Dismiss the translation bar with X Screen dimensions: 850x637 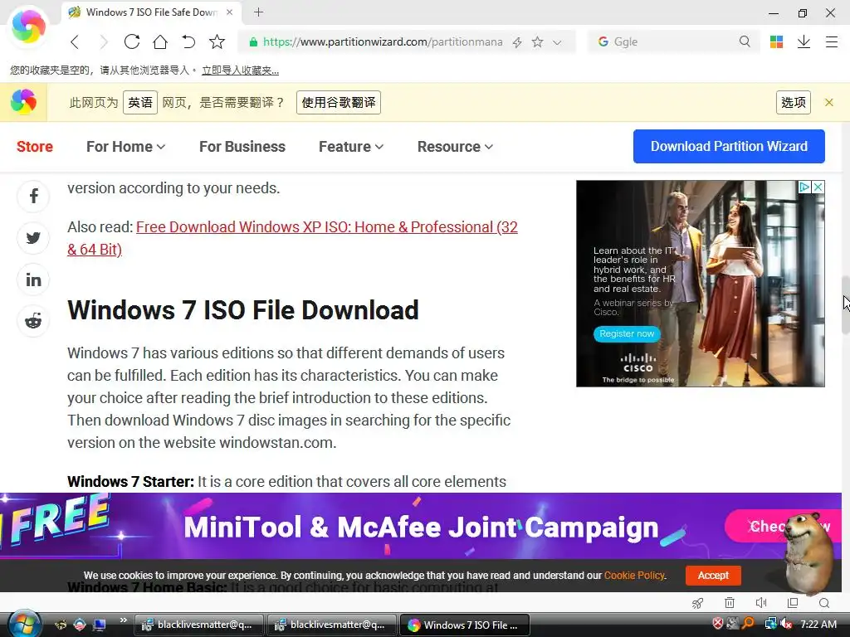[829, 102]
